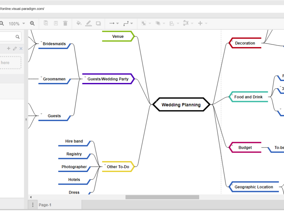The height and width of the screenshot is (213, 284).
Task: Switch to the Page-1 tab
Action: (45, 205)
